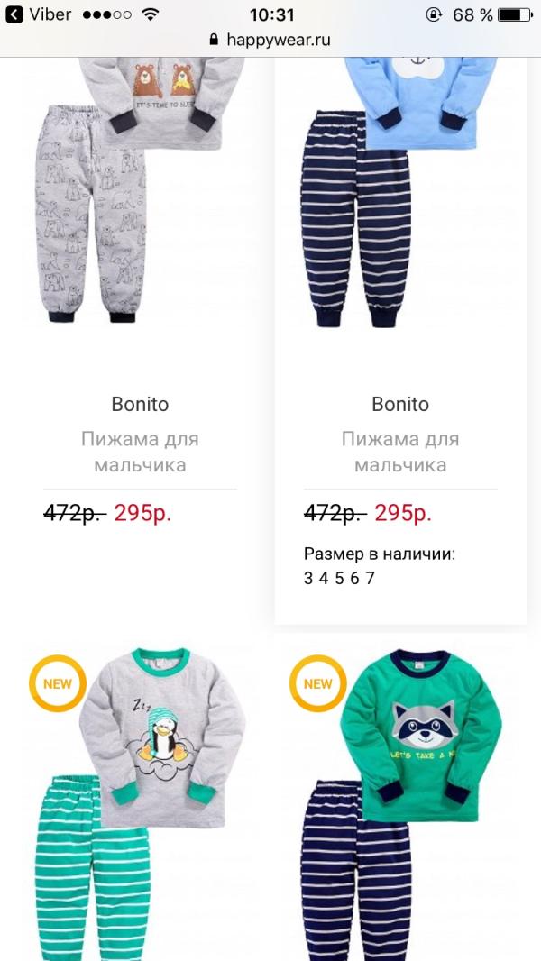Viewport: 541px width, 961px height.
Task: Tap the NEW badge on the raccoon pajama
Action: click(x=317, y=683)
